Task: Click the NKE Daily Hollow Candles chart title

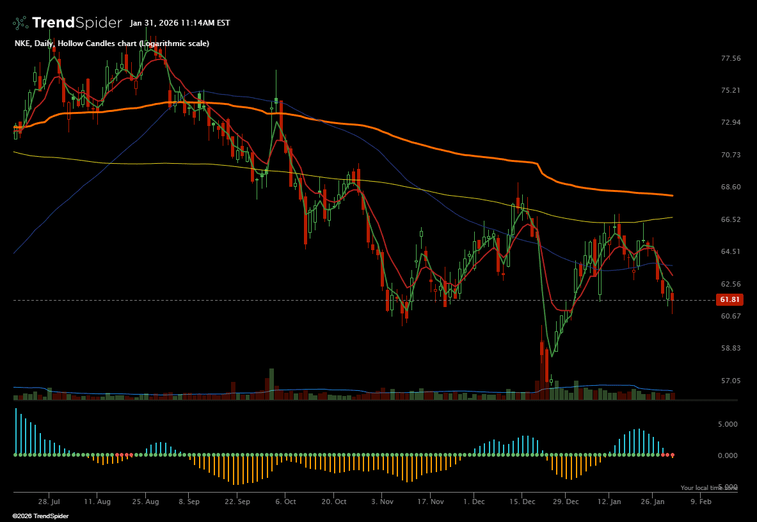Action: (x=111, y=43)
